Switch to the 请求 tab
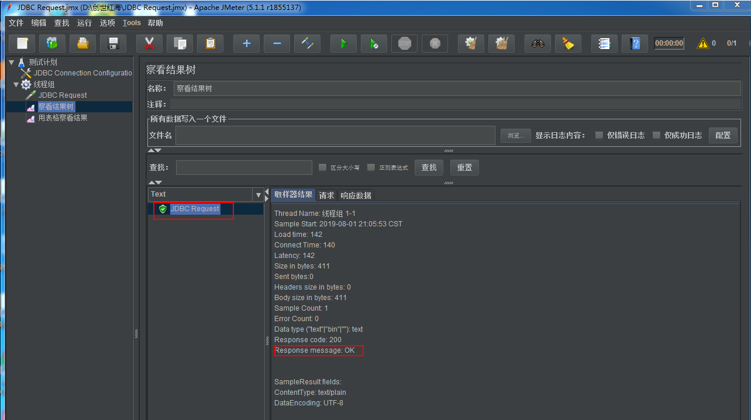Viewport: 751px width, 420px height. [326, 195]
